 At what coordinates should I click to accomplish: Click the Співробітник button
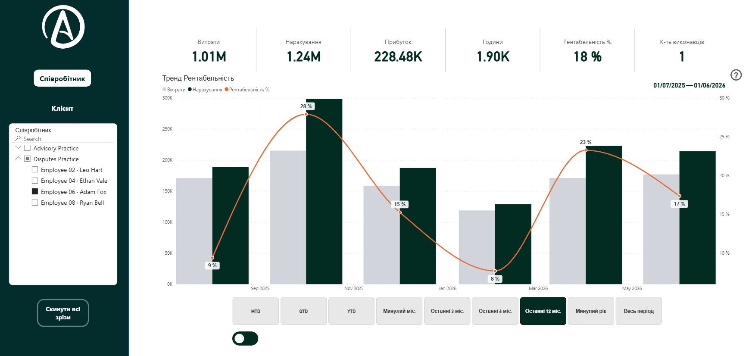[62, 78]
